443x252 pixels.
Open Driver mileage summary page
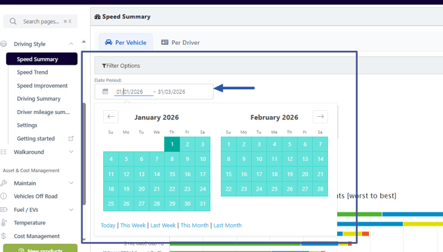coord(43,112)
